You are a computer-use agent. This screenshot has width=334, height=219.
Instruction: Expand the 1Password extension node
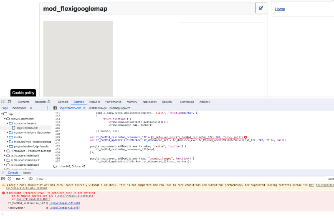[x=5, y=151]
